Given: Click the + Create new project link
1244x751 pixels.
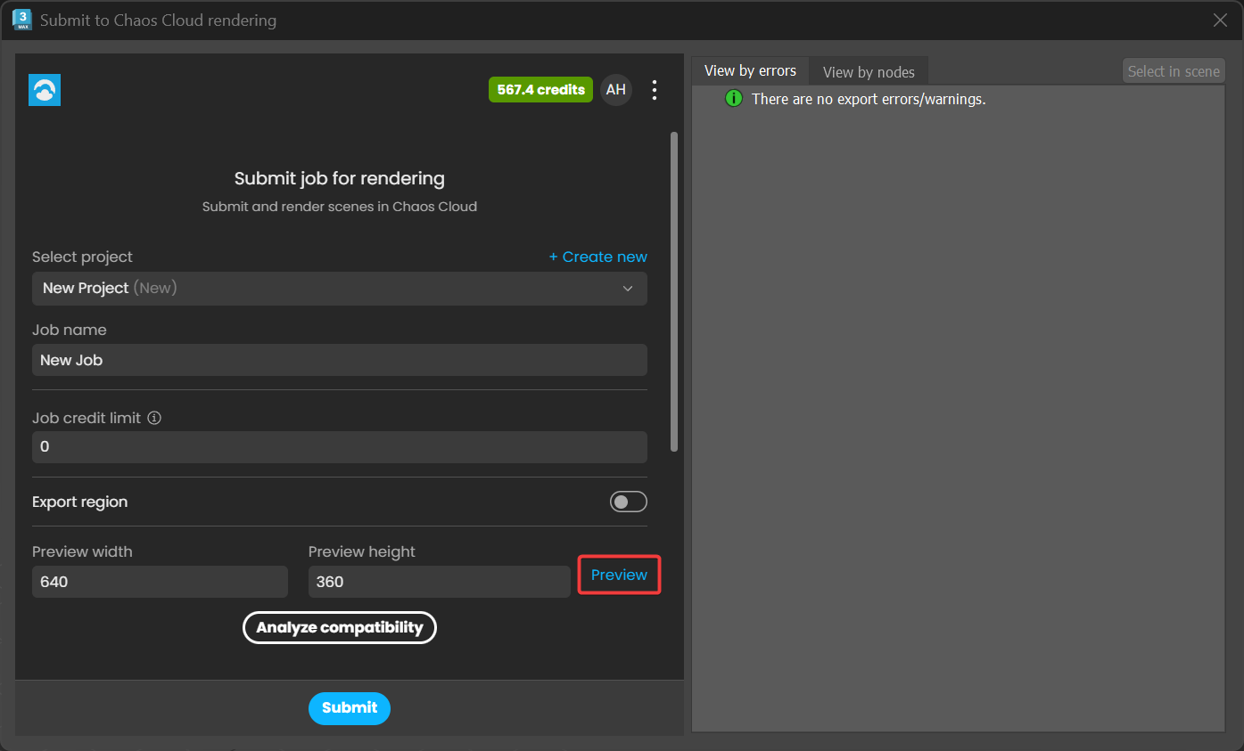Looking at the screenshot, I should point(598,257).
